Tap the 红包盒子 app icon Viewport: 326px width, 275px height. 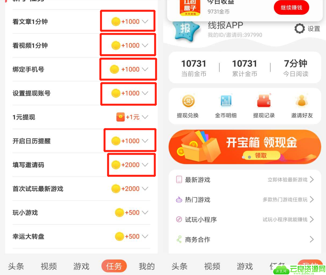[190, 8]
